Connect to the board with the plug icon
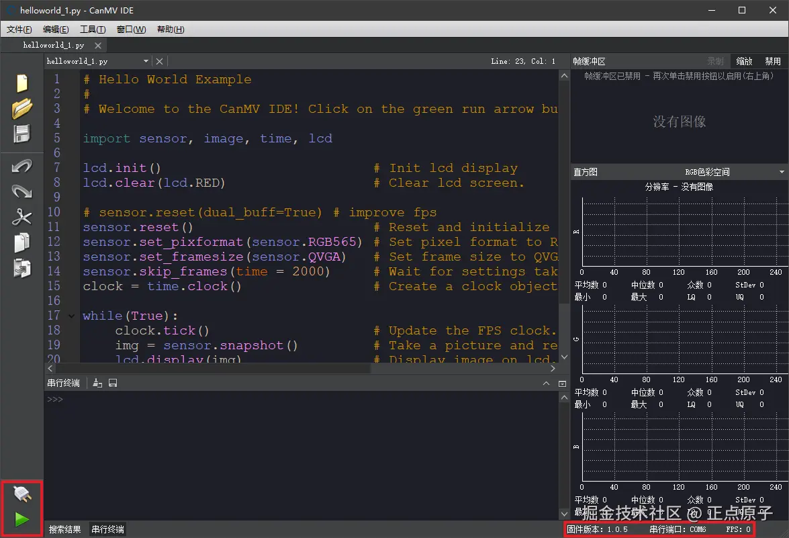The height and width of the screenshot is (538, 789). point(22,494)
